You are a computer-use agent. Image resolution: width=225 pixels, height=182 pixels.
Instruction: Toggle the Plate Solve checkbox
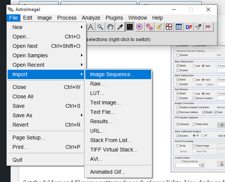click(x=194, y=124)
